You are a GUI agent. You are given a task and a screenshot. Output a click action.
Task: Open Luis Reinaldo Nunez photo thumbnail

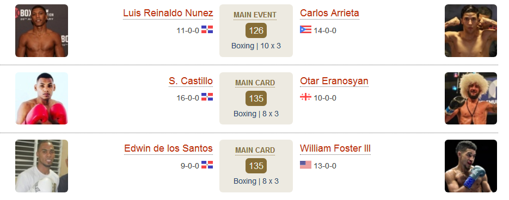coord(41,30)
